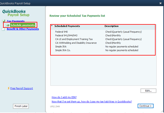Click the lightning bolt icon by Free Payroll Support
Viewport: 164px width, 113px height.
9,88
